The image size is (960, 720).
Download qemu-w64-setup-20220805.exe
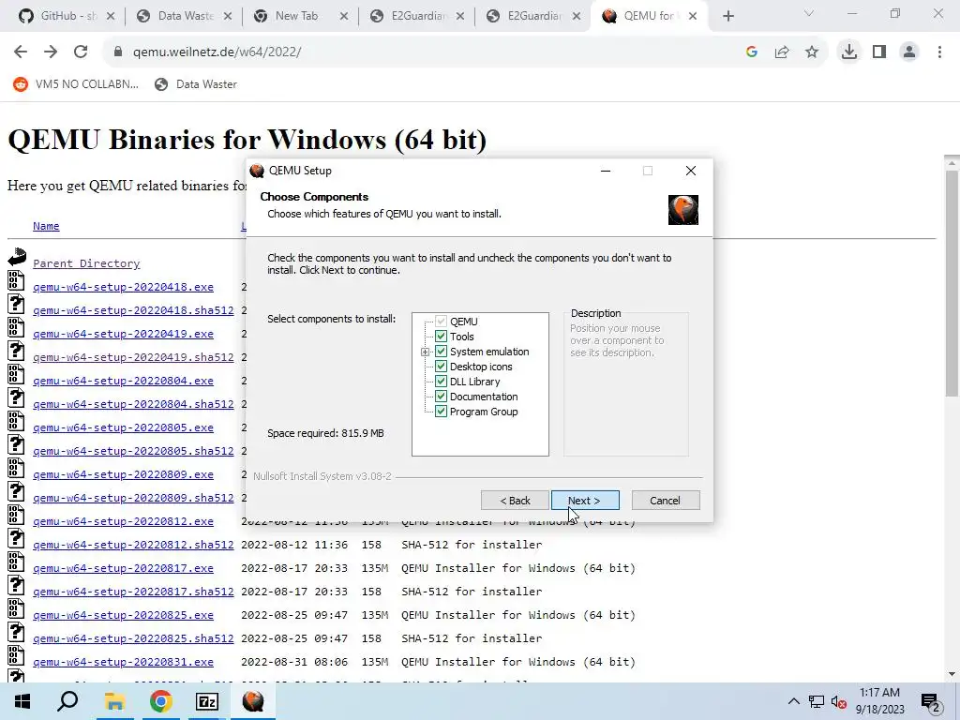click(x=123, y=427)
